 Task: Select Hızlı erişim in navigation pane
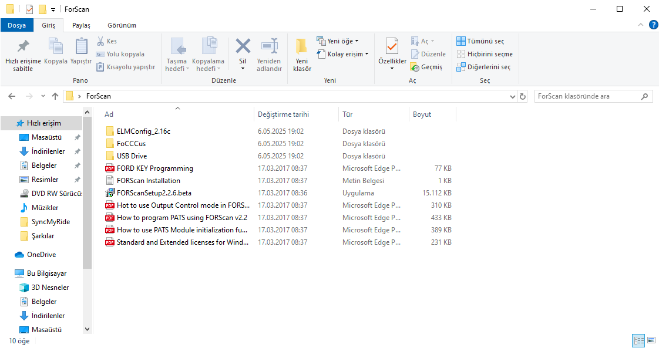pos(41,123)
